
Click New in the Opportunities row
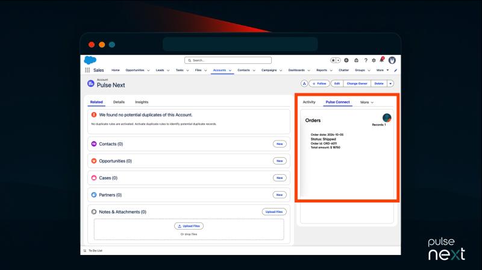280,161
